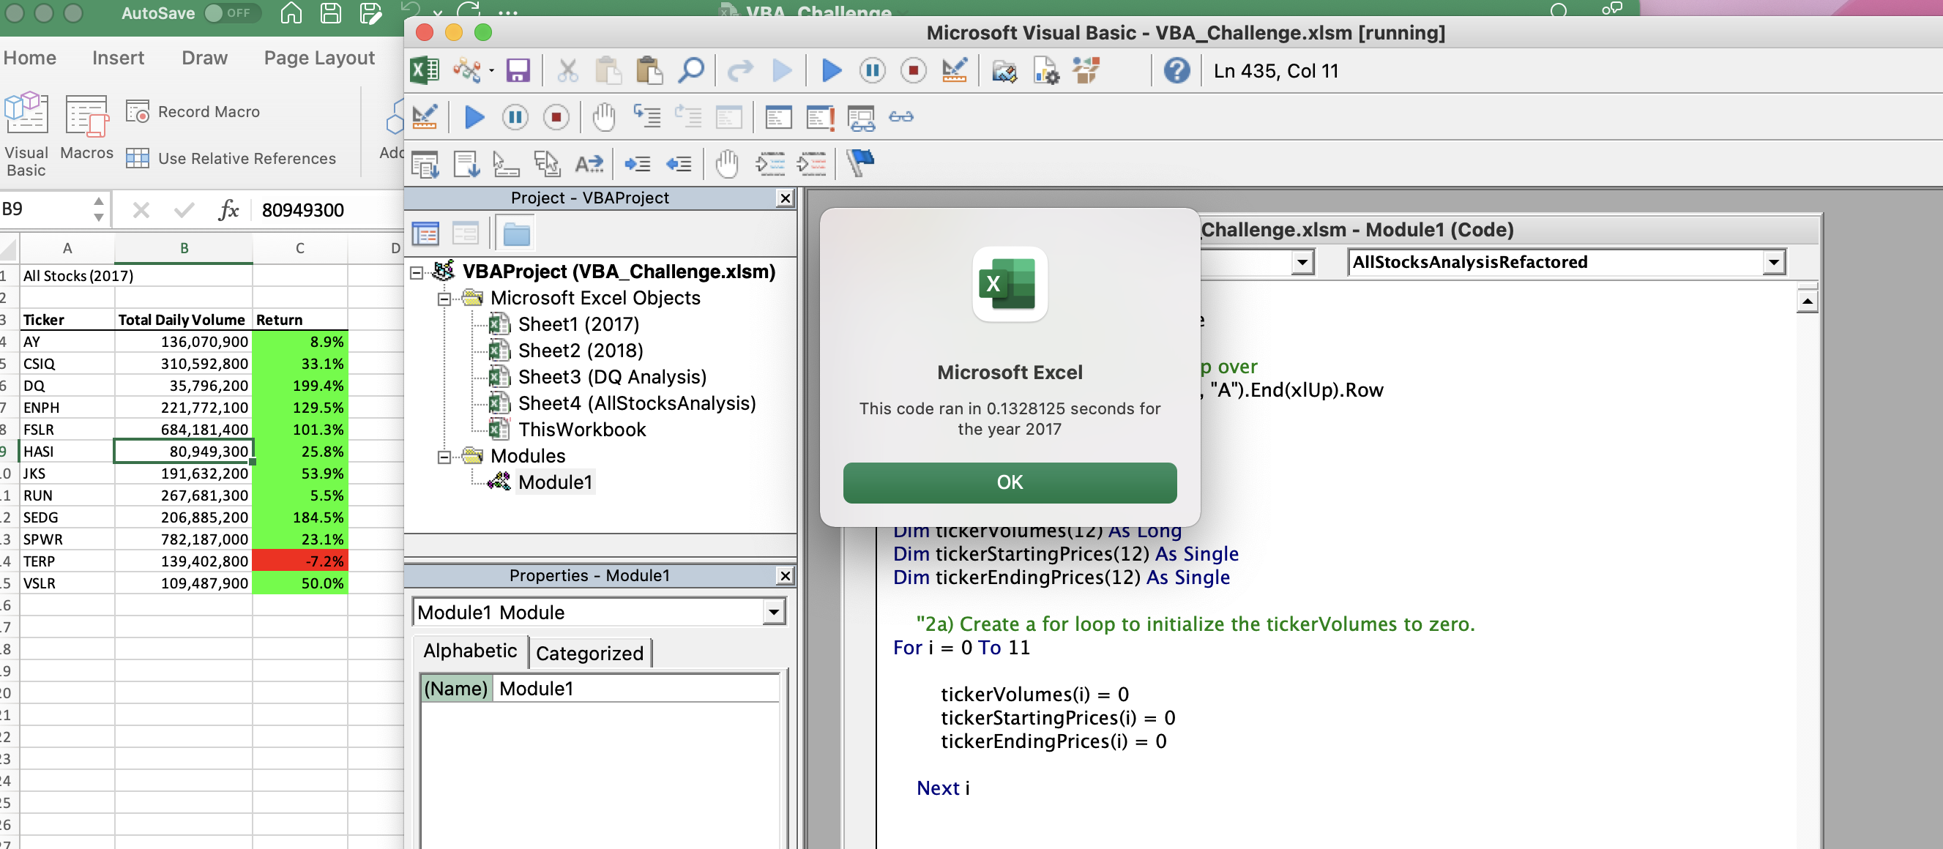The width and height of the screenshot is (1943, 849).
Task: Open the AllStocksAnalysisRefactored procedure dropdown
Action: tap(1772, 263)
